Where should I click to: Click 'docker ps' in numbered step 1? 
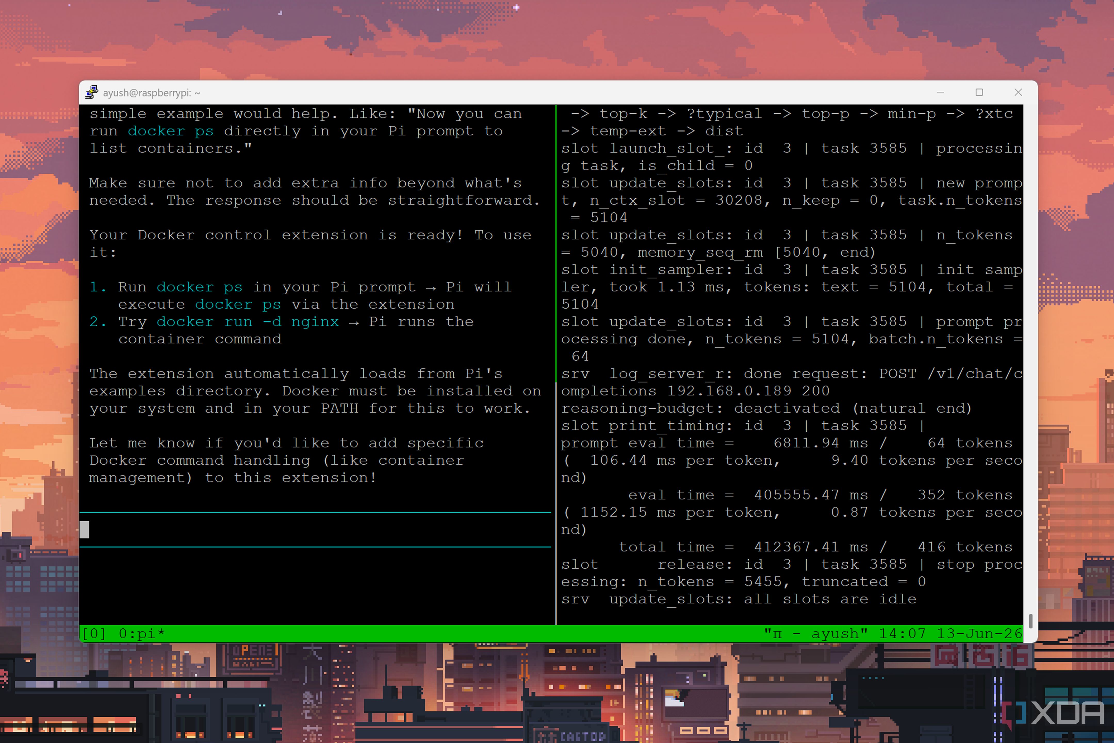(199, 287)
